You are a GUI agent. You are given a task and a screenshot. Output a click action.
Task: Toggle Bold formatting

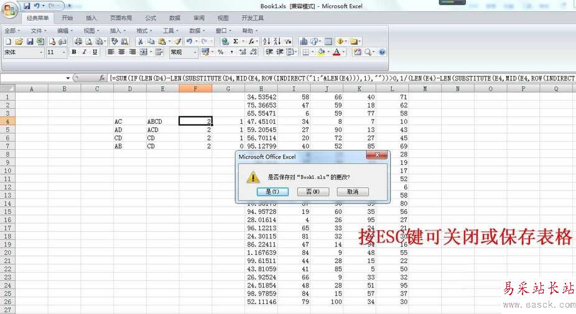coord(74,52)
